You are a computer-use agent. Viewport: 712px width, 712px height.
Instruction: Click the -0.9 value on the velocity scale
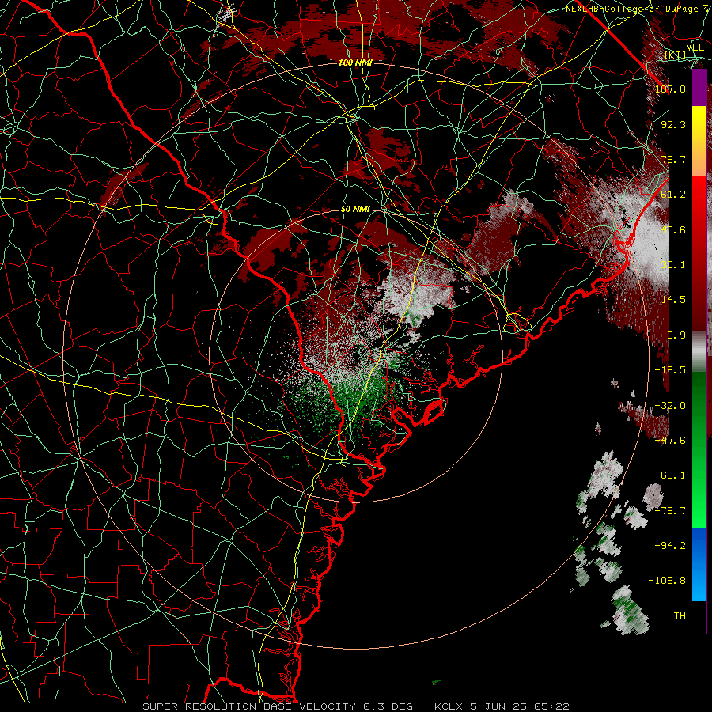(673, 335)
